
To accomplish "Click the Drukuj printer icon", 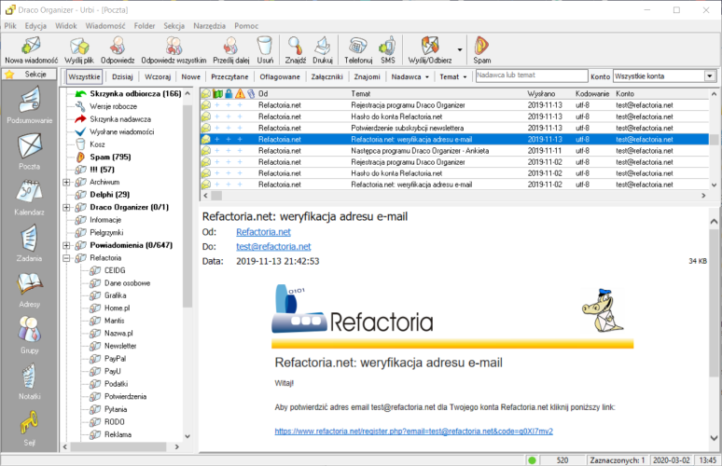I will 323,50.
